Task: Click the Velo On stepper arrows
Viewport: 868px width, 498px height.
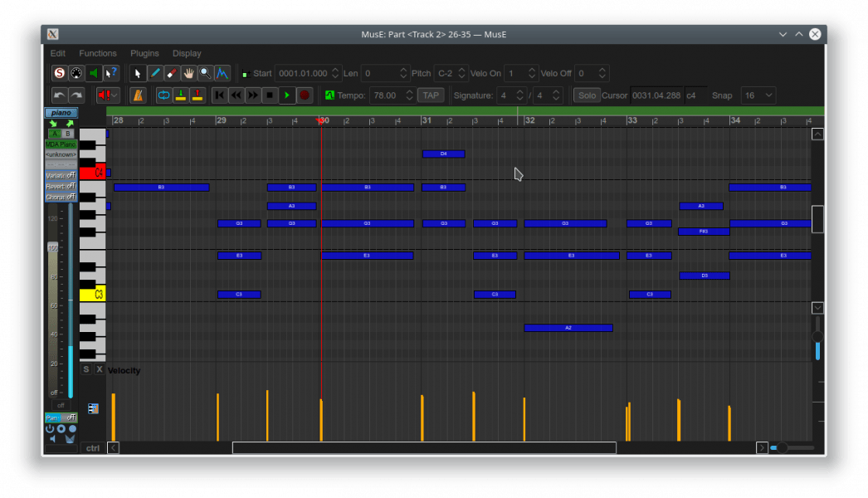Action: [532, 73]
